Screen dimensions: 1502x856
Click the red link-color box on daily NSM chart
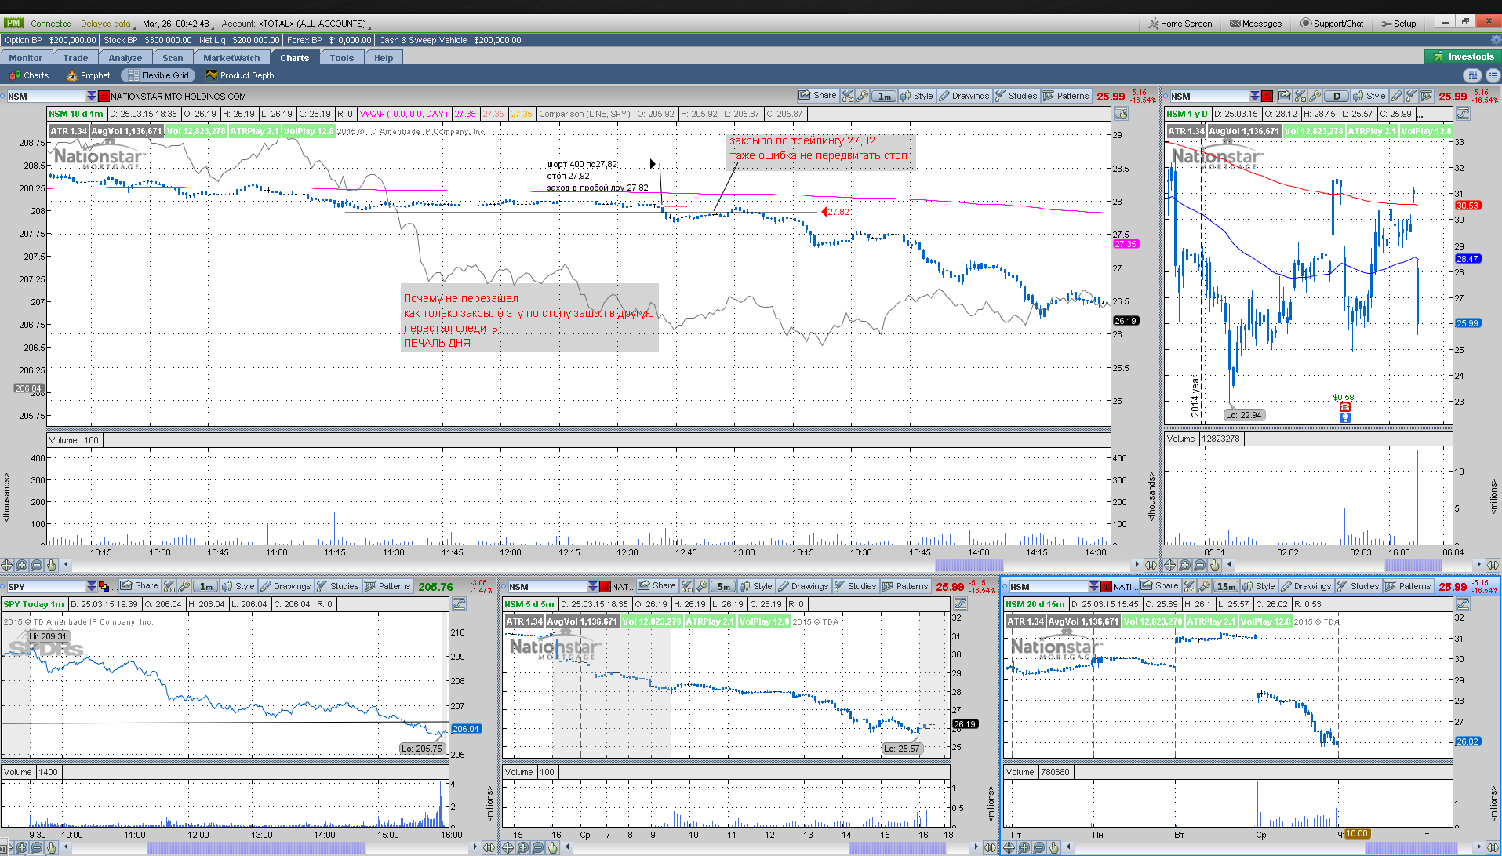[x=1267, y=96]
